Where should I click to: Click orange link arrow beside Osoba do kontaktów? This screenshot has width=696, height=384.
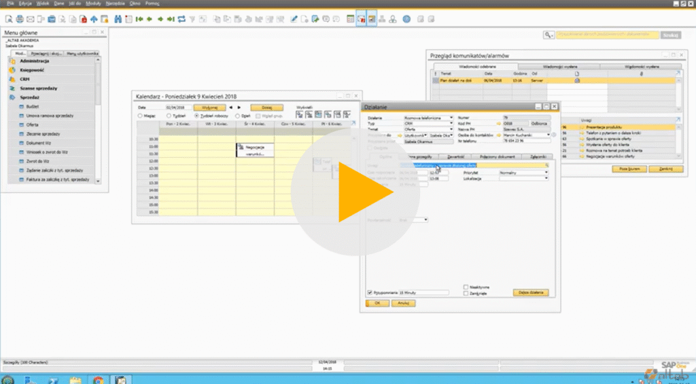pyautogui.click(x=498, y=135)
